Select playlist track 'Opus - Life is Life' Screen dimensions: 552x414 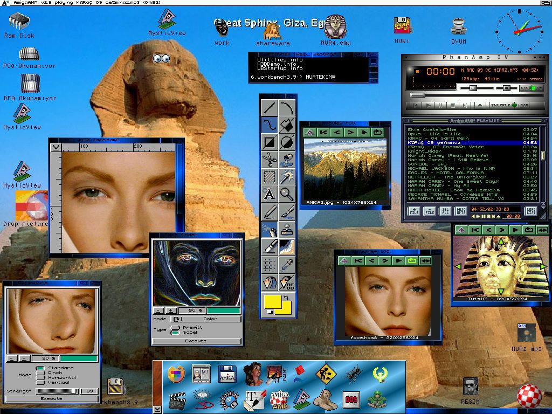click(472, 134)
